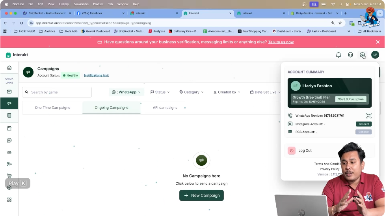Connect the Instagram Account
Screen dimensions: 385x217
click(x=364, y=124)
